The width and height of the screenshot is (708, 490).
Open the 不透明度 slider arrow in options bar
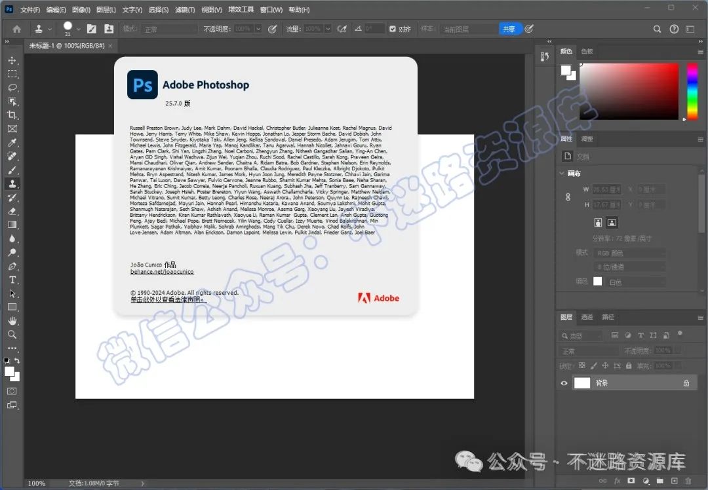coord(258,29)
